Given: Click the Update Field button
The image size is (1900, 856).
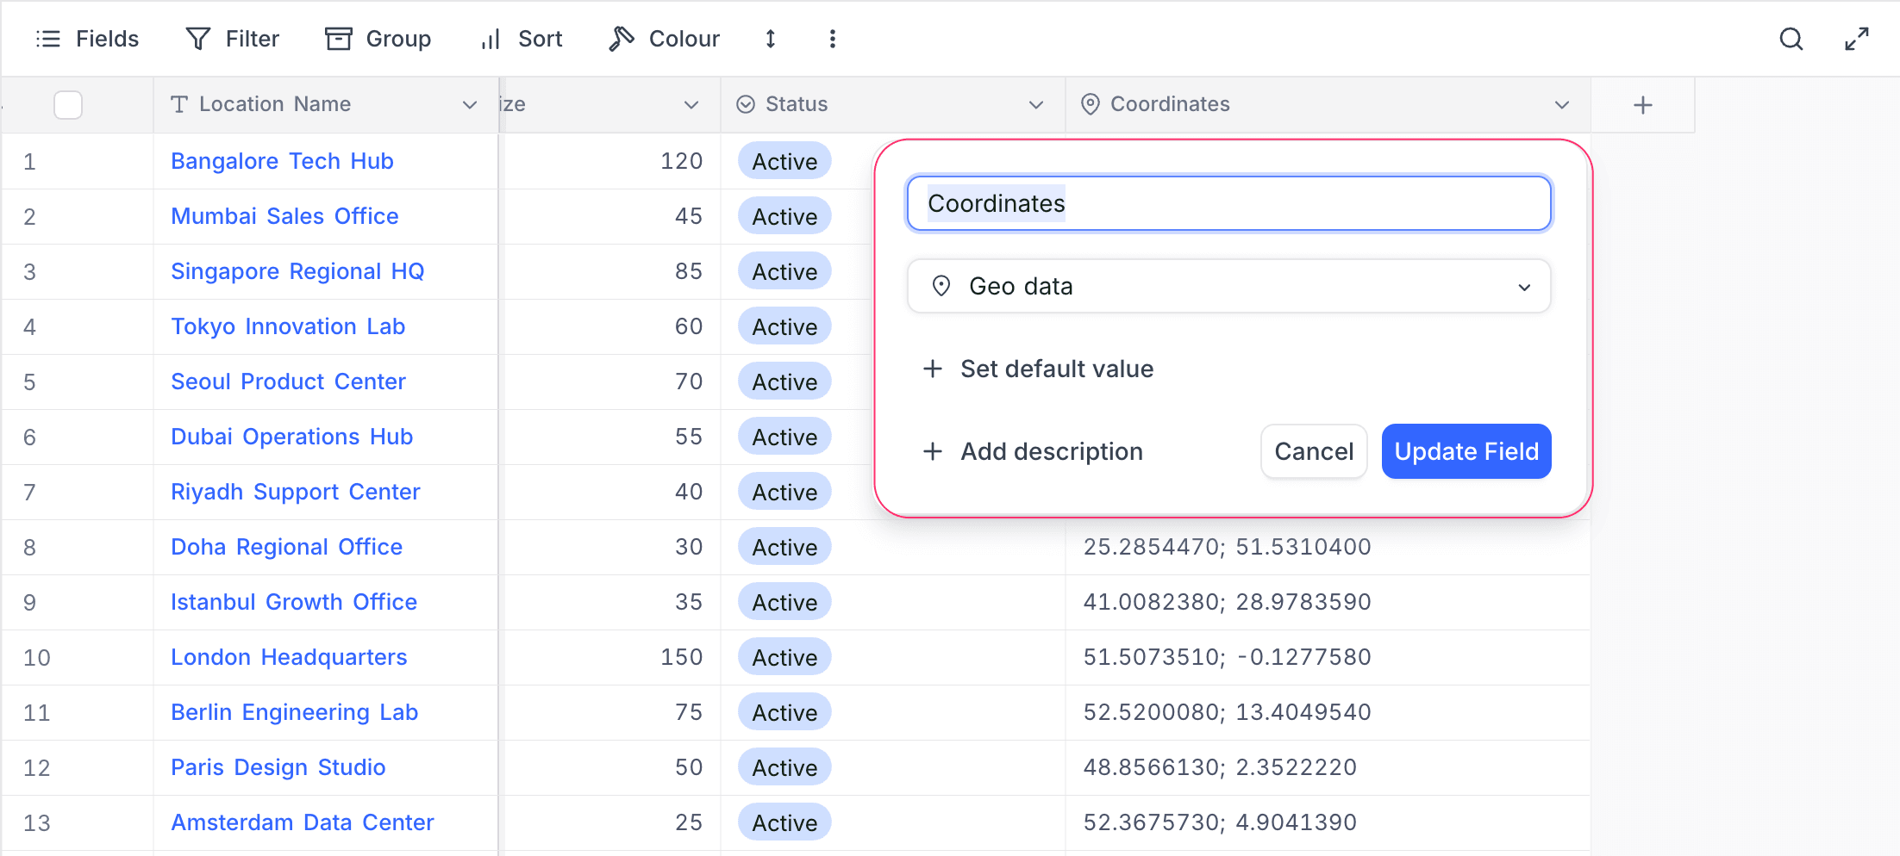Looking at the screenshot, I should 1466,450.
